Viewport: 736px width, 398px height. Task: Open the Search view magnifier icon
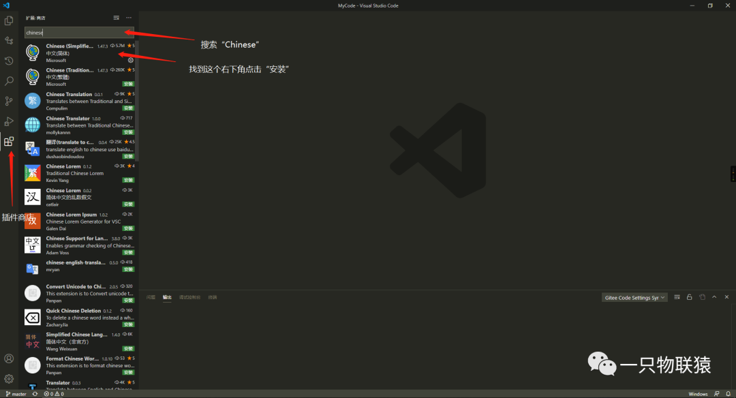coord(9,81)
